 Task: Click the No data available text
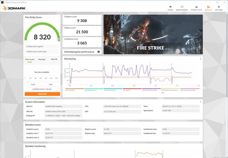pos(42,72)
